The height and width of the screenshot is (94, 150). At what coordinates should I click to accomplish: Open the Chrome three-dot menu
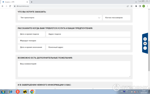(147, 6)
